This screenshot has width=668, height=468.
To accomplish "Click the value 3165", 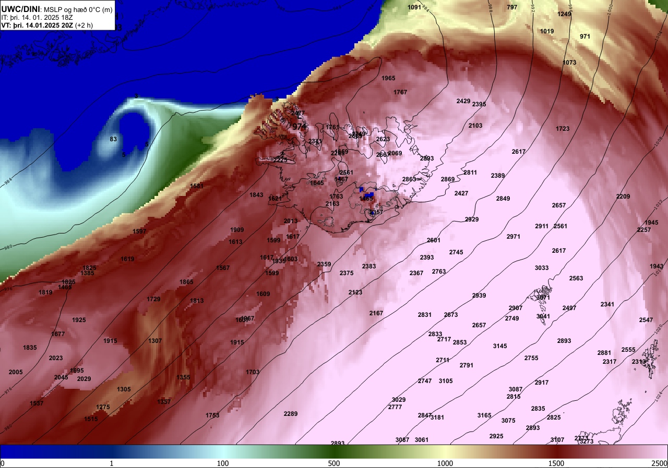I will pyautogui.click(x=484, y=415).
